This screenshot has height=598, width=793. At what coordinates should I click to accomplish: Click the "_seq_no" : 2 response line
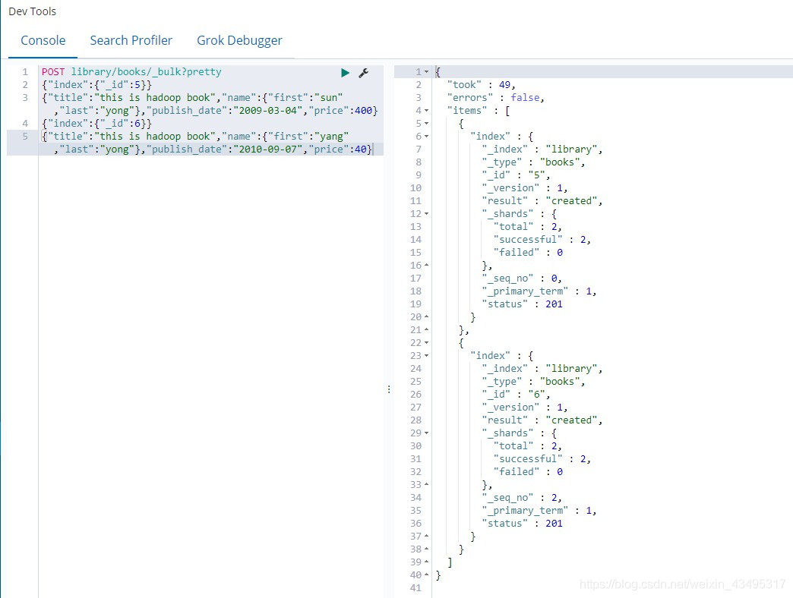pos(521,498)
